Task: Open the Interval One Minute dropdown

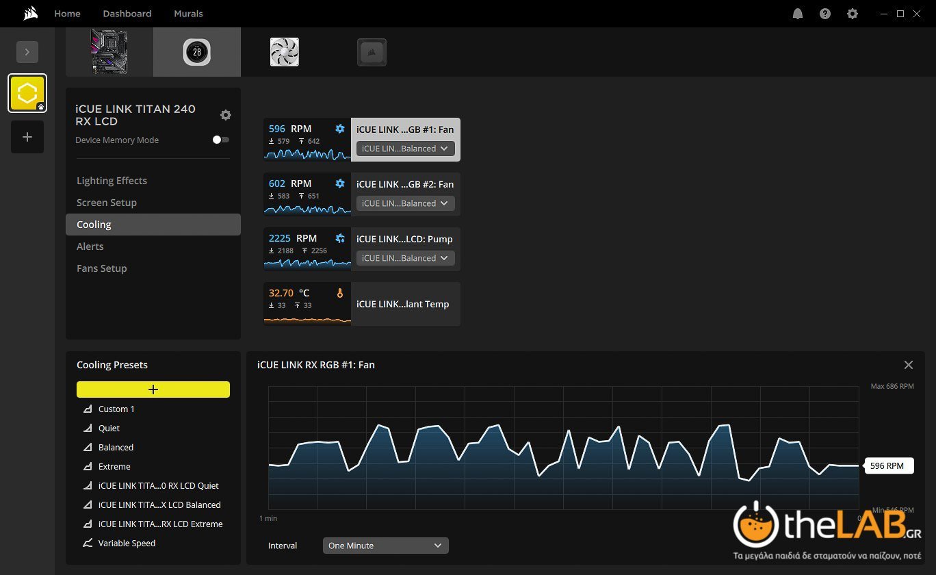Action: click(x=385, y=546)
